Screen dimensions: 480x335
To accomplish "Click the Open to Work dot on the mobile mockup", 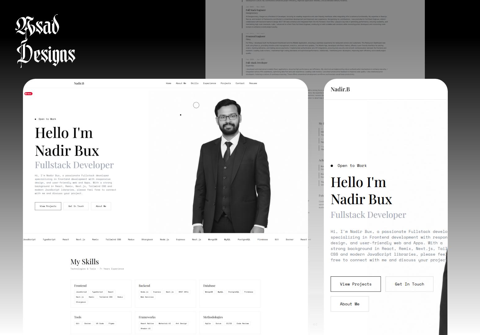I will pos(332,165).
